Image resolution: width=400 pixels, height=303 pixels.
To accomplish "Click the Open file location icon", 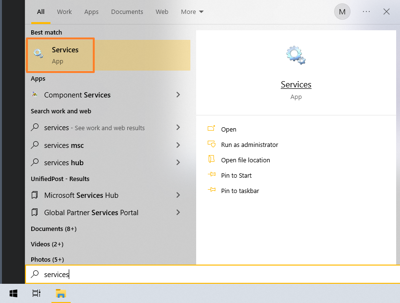I will click(x=212, y=159).
